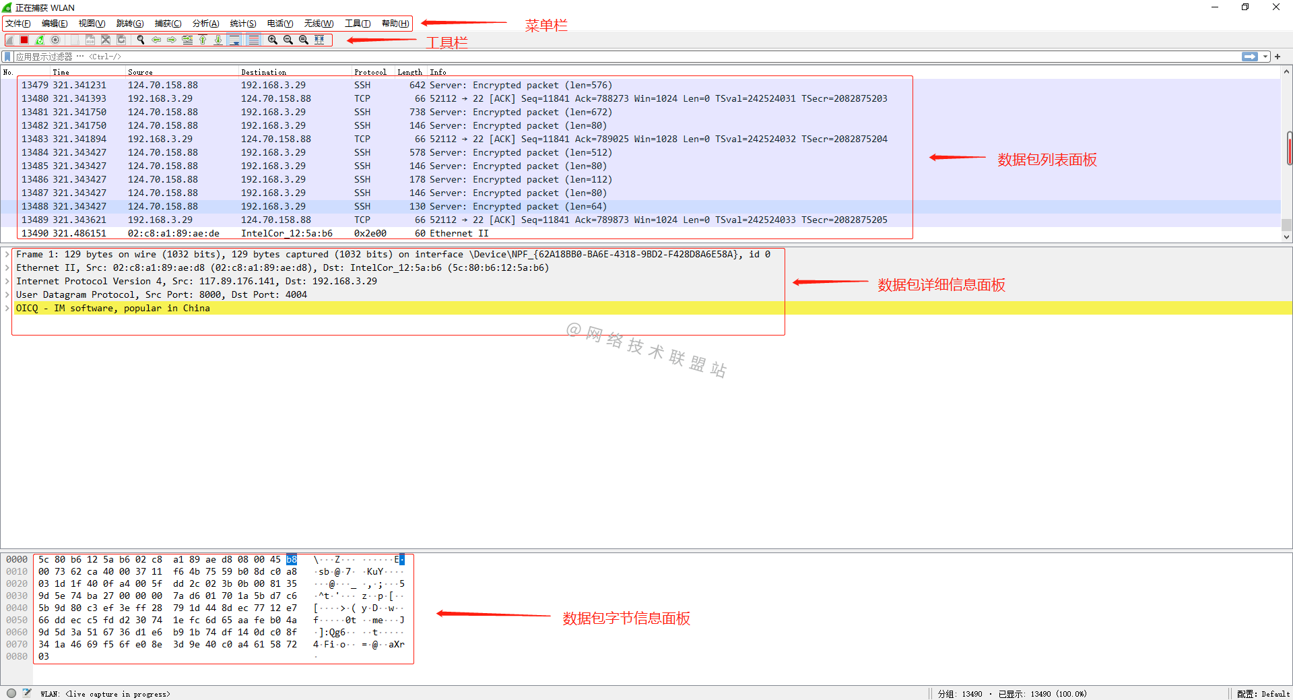Expand the Internet Protocol Version 4 details row

pyautogui.click(x=7, y=281)
